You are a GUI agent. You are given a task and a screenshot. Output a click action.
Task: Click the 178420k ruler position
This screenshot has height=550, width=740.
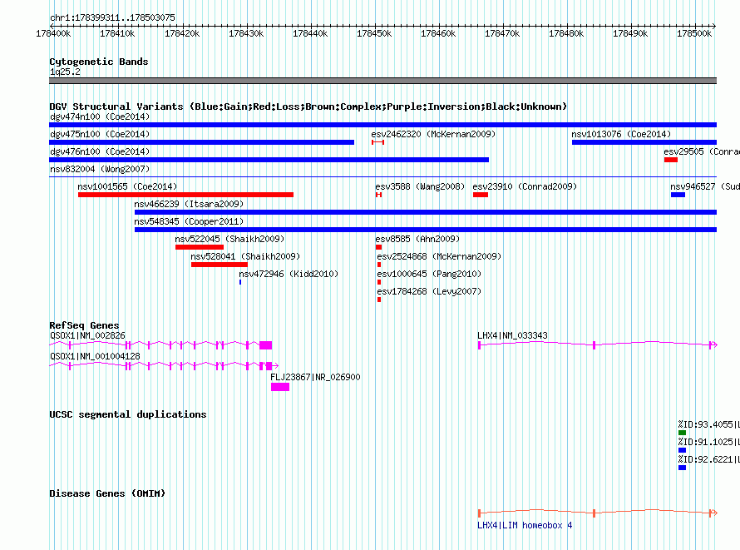tap(182, 33)
